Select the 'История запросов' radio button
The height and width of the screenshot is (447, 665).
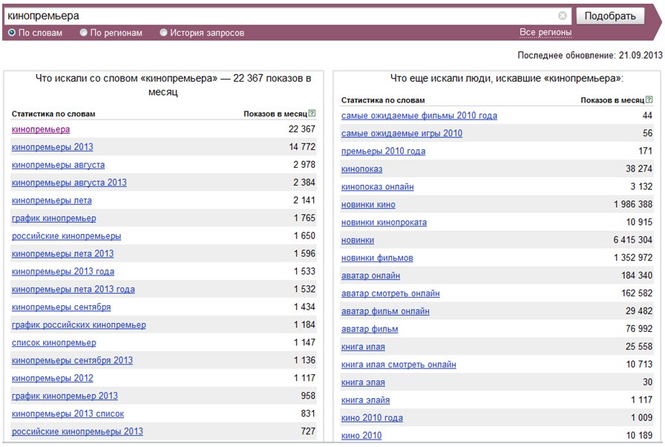point(163,33)
